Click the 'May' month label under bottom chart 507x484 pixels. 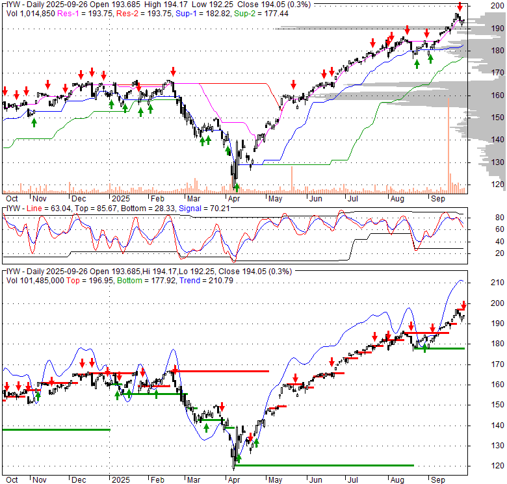point(275,480)
